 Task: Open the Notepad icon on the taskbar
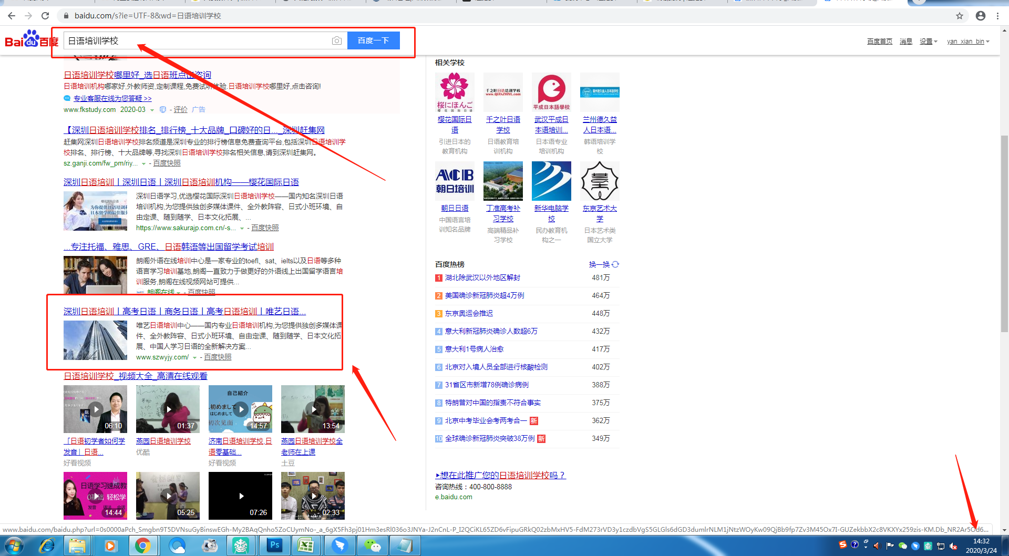[405, 546]
